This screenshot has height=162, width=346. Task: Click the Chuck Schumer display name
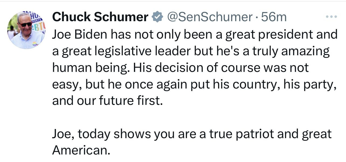pos(100,17)
